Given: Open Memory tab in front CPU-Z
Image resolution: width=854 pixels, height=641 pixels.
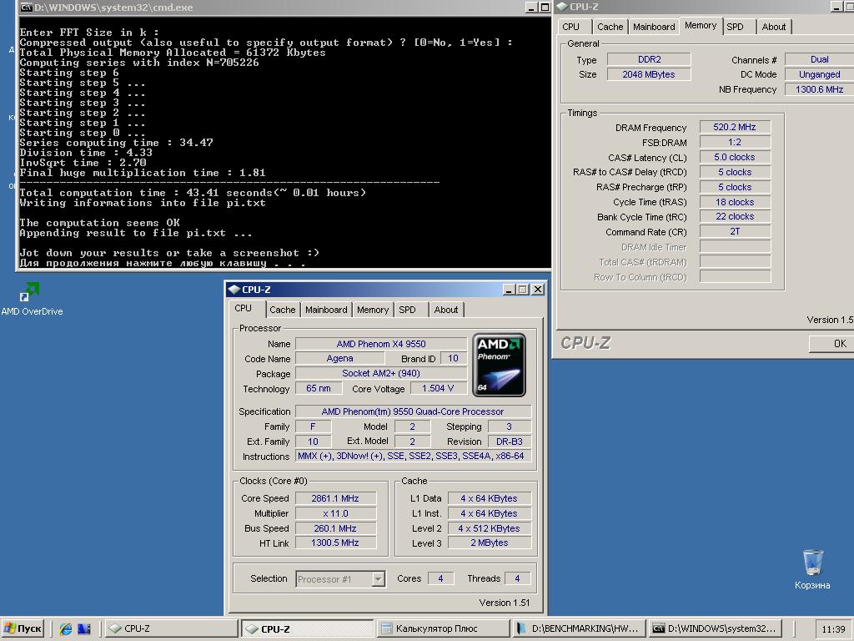Looking at the screenshot, I should click(373, 310).
